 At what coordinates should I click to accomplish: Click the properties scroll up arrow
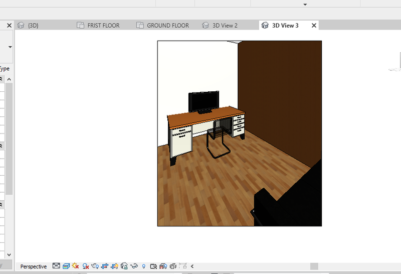pos(9,79)
